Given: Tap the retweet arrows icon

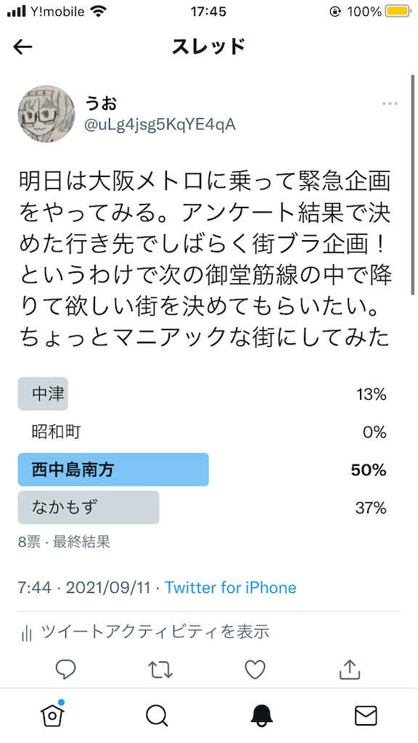Looking at the screenshot, I should tap(160, 669).
